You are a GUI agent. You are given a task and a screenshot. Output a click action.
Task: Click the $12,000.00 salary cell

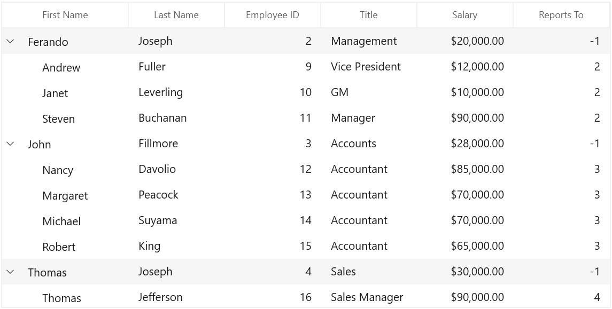click(x=465, y=67)
